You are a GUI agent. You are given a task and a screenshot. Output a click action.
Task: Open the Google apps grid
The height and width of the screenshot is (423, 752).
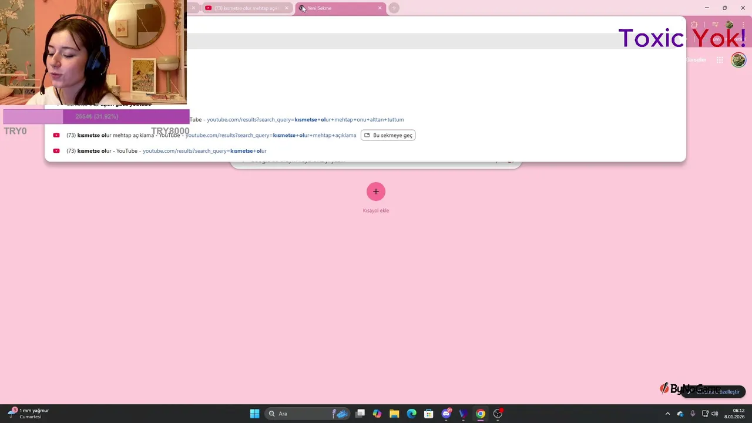click(720, 60)
